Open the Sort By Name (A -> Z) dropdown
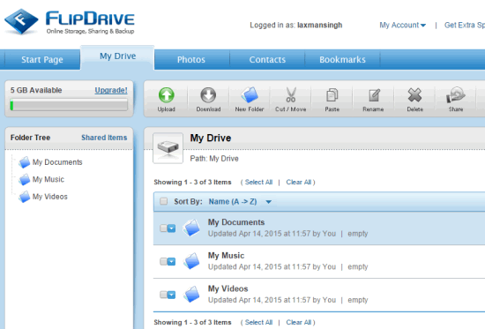The height and width of the screenshot is (329, 485). pos(240,202)
